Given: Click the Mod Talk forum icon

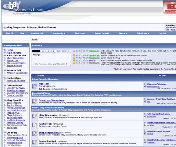Looking at the screenshot, I should 34,86.
